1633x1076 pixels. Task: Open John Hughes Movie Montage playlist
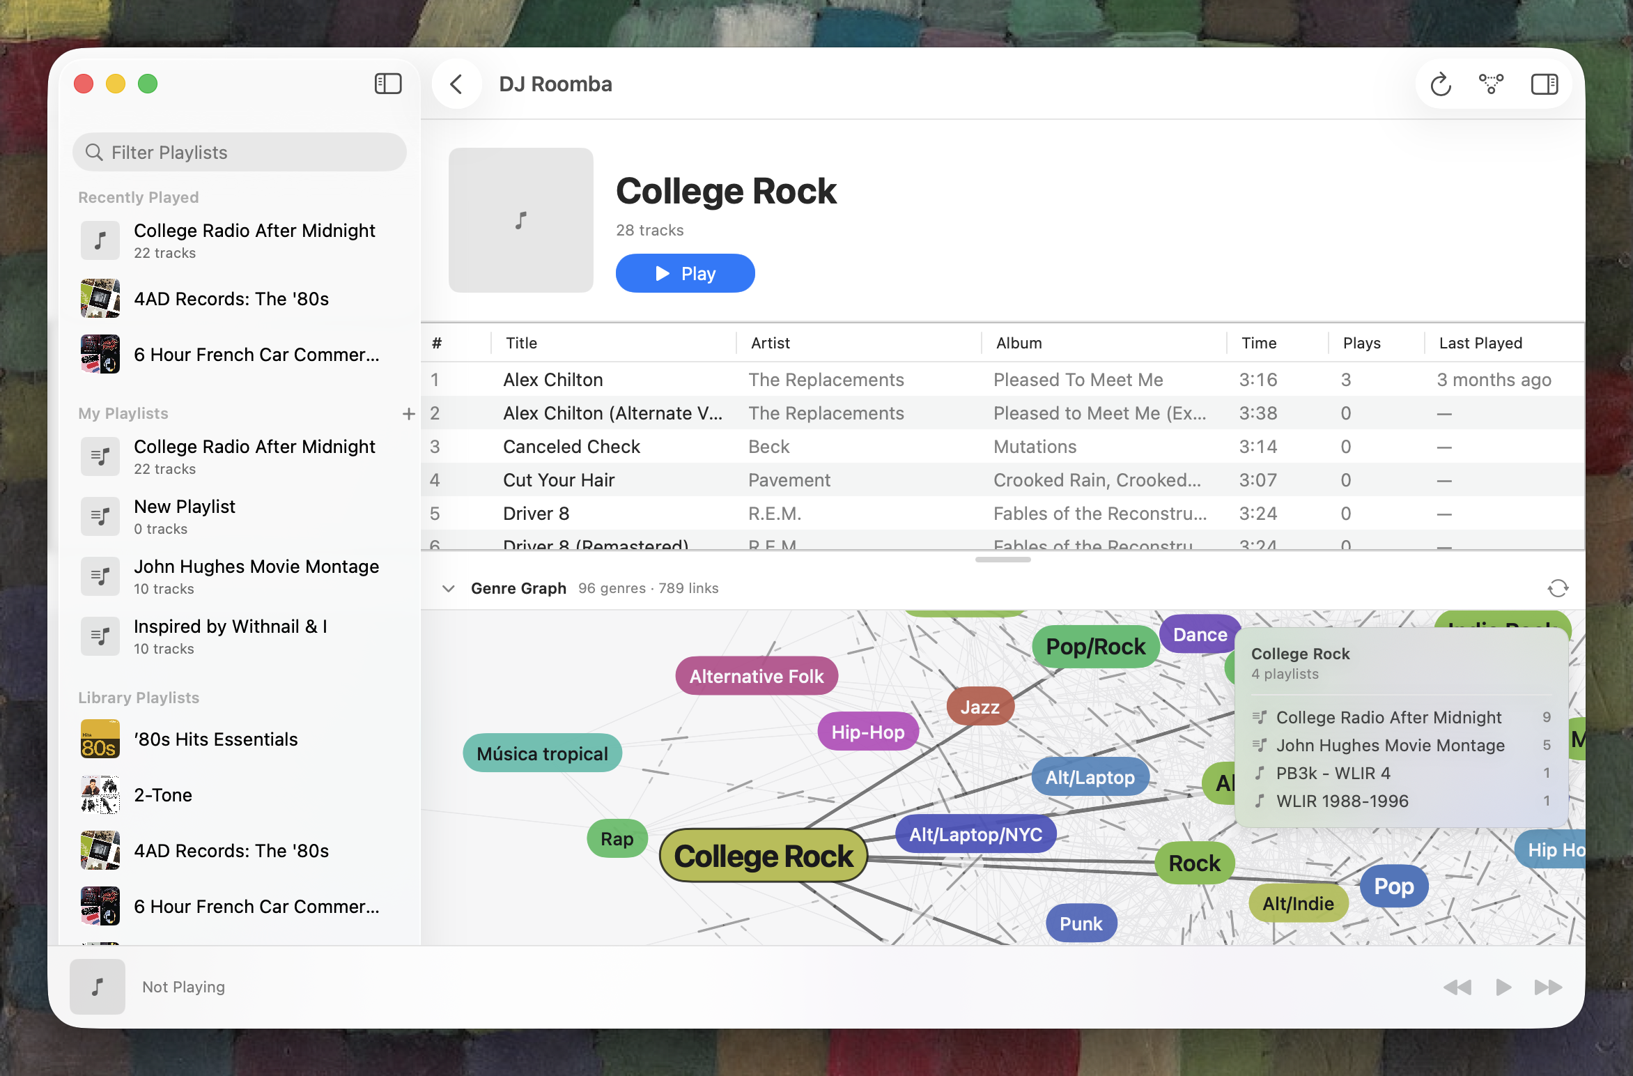(x=240, y=576)
